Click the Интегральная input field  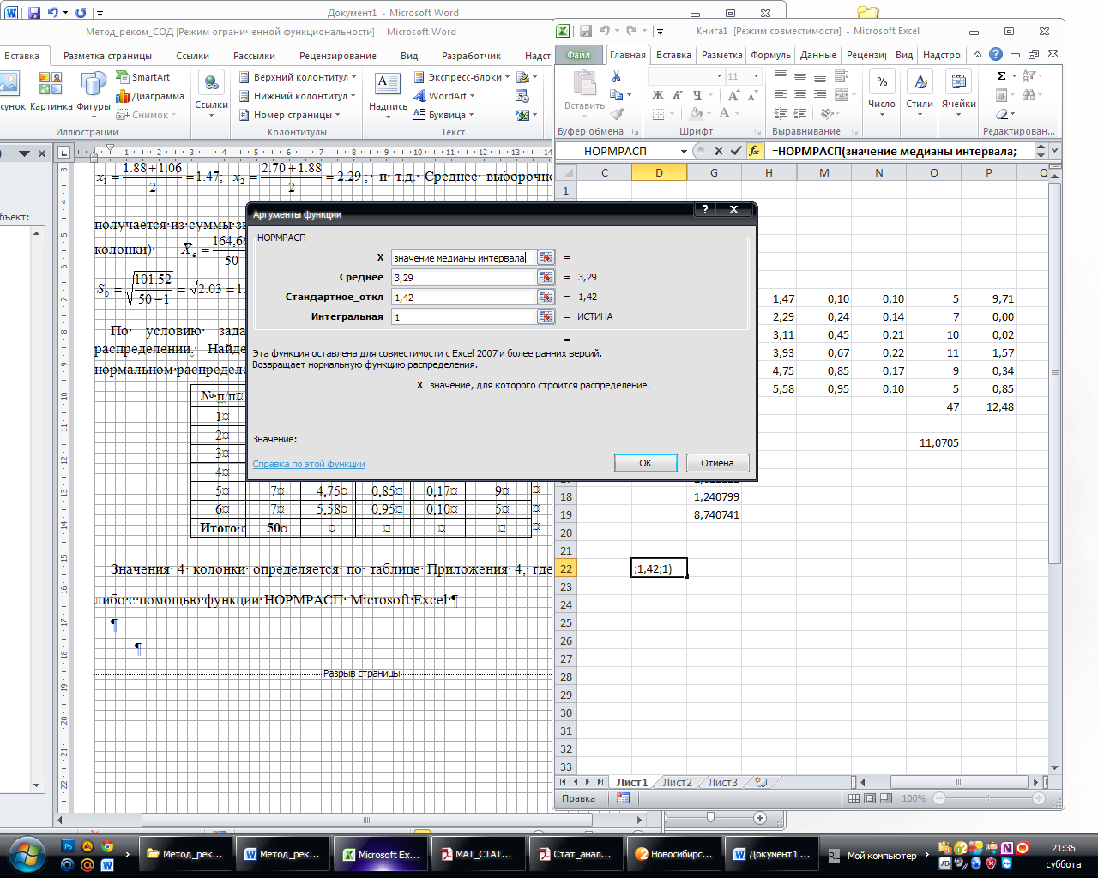pos(463,316)
